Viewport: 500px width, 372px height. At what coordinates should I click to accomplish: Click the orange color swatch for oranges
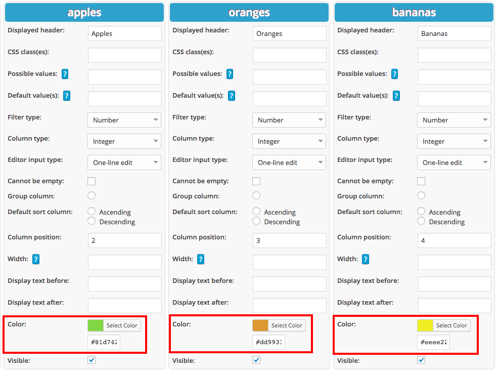coord(260,325)
